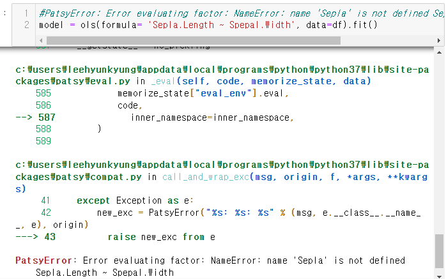
Task: Click traceback line number 589
Action: (x=43, y=141)
